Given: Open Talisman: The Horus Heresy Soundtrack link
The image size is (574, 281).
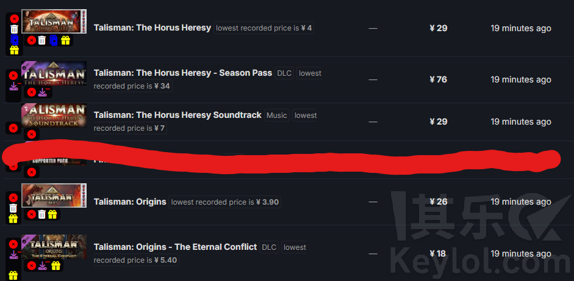Looking at the screenshot, I should tap(178, 115).
